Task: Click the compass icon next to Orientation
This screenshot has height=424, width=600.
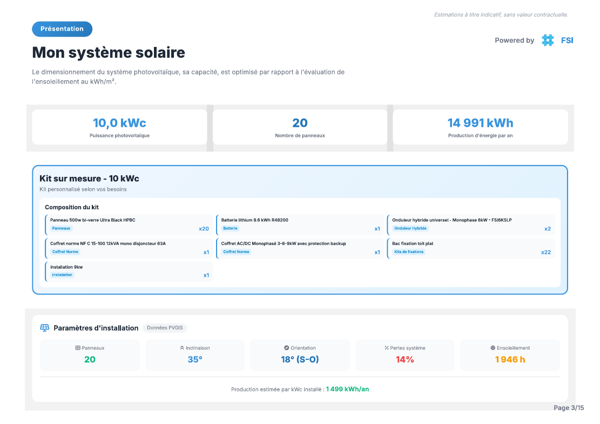Action: [286, 348]
